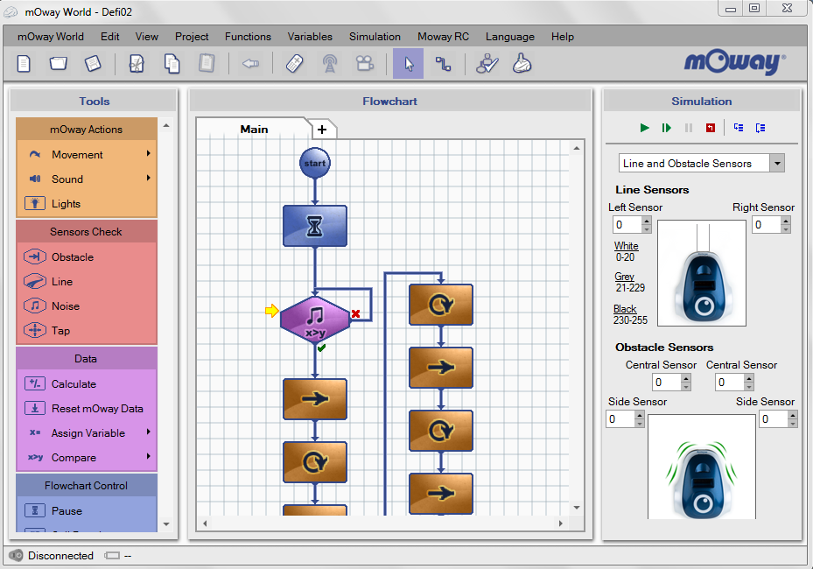Screen dimensions: 813x569
Task: Switch to the Main flowchart tab
Action: (x=254, y=130)
